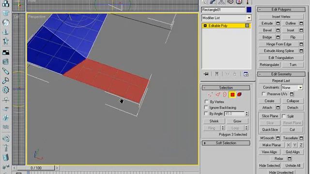Switch to Motion command panel tab
This screenshot has width=310, height=174.
coord(230,2)
